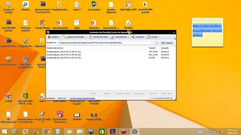This screenshot has width=241, height=135.
Task: Open Windows Store from the taskbar
Action: (102, 132)
